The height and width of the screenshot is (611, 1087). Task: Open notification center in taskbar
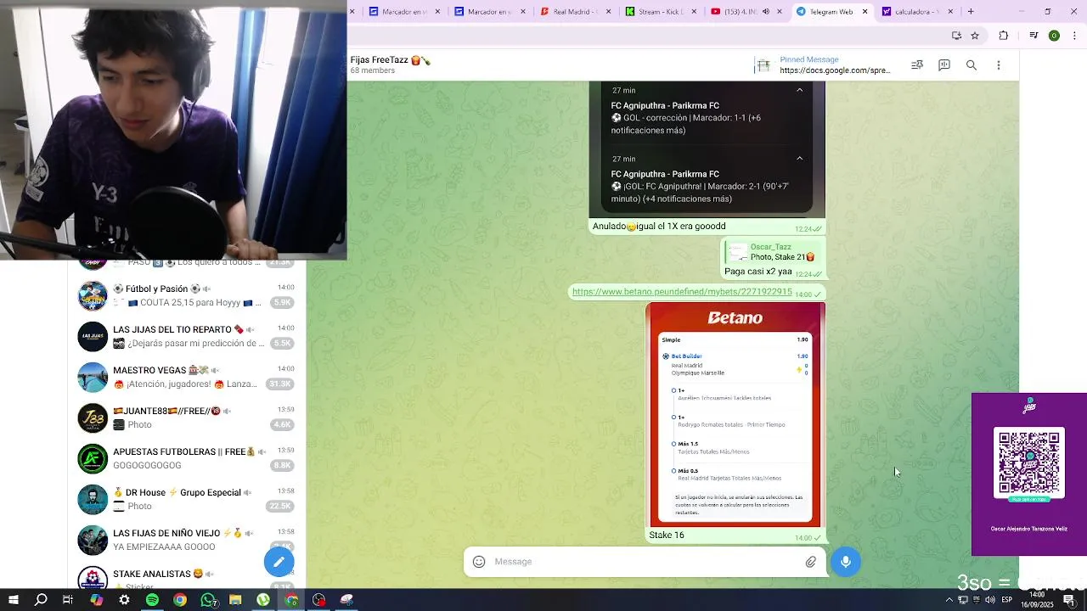coord(1069,600)
